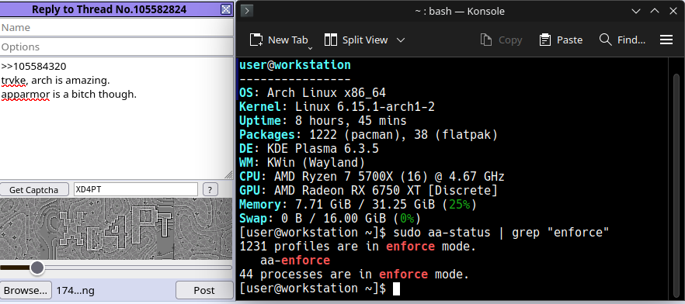Expand the Split View chevron
Screen dimensions: 685x304
click(401, 40)
